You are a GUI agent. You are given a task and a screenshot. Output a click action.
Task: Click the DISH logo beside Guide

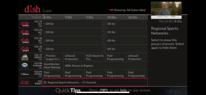(32, 10)
